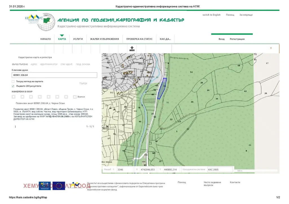Enable 'Текущ изглед на картата' checkbox

[13, 82]
